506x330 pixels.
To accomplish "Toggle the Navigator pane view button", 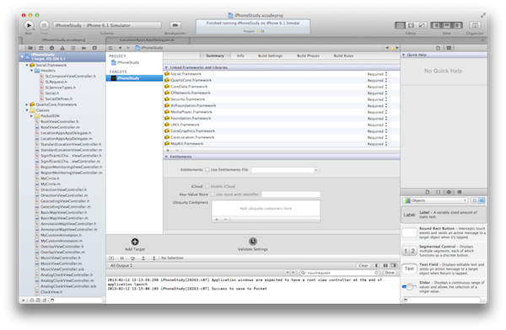I will [436, 25].
